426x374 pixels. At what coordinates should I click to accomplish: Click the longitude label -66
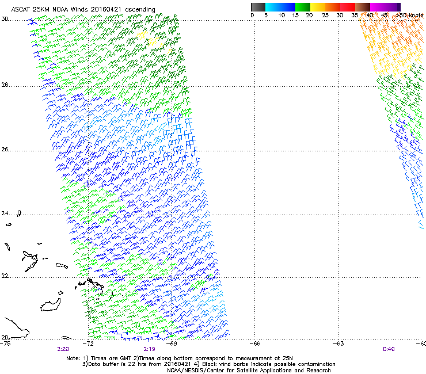[255, 344]
